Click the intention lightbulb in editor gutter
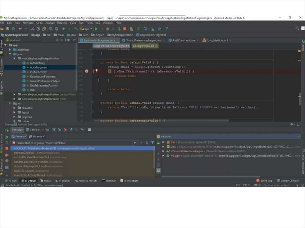 pyautogui.click(x=97, y=71)
